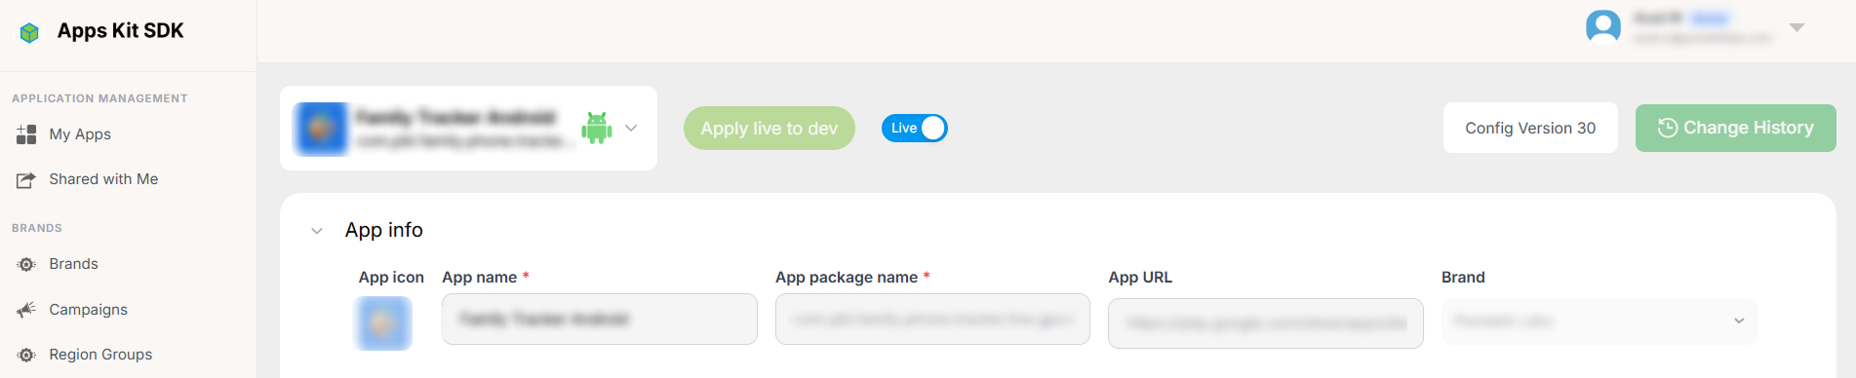This screenshot has width=1856, height=378.
Task: Click the App package name input field
Action: click(932, 319)
